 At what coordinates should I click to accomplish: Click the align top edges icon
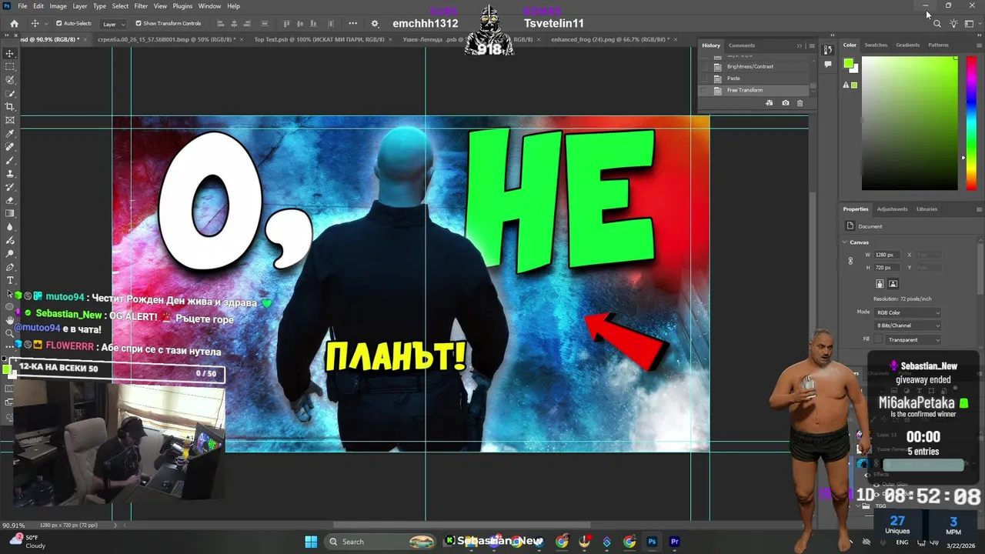click(287, 24)
